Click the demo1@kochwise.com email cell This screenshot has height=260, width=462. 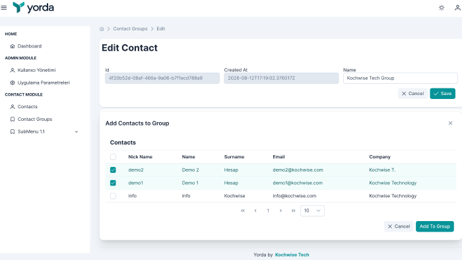click(298, 183)
